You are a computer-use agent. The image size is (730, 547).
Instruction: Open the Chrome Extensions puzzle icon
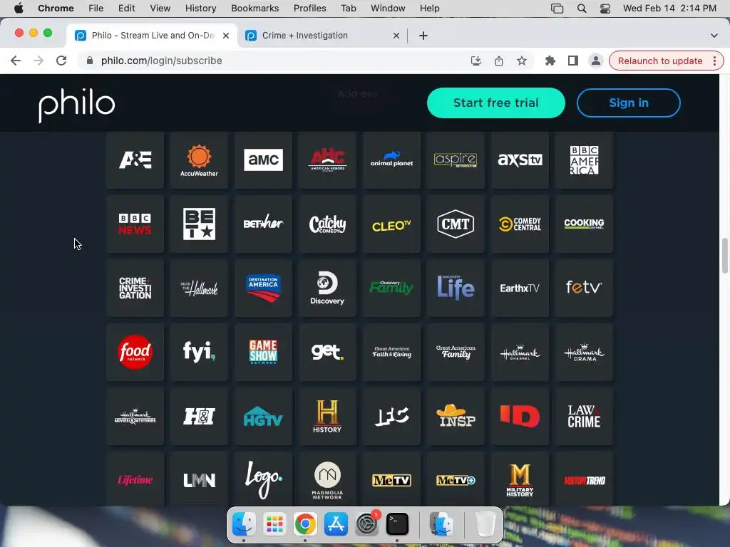(x=550, y=61)
